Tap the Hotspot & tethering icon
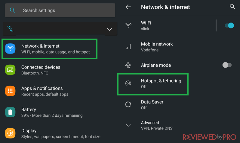 128,83
